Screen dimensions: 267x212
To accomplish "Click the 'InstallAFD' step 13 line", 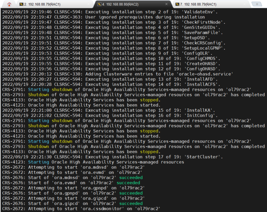I will tap(110, 79).
